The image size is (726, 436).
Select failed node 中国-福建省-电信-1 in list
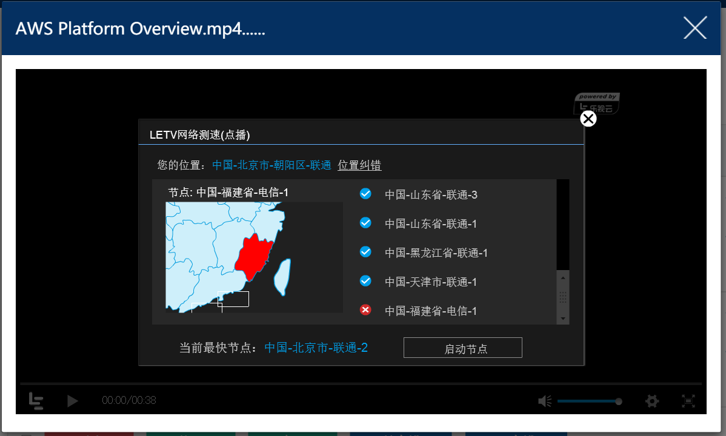point(431,311)
